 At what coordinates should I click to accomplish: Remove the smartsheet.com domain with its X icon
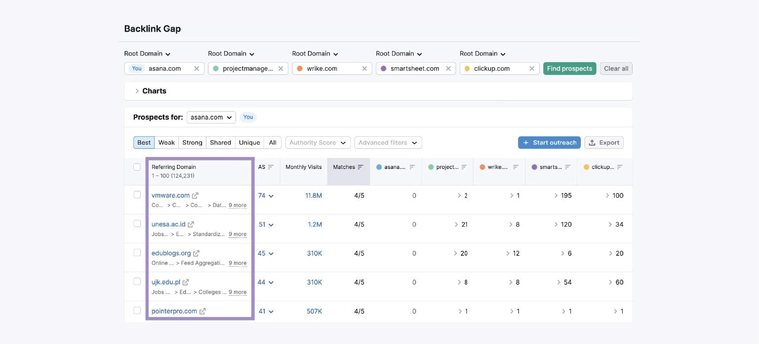448,69
